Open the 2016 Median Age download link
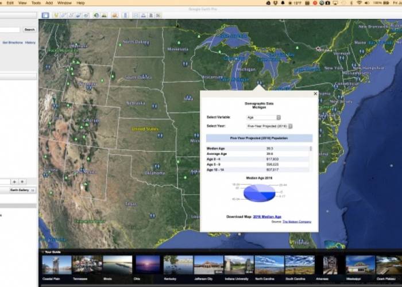The image size is (402, 287). coord(267,216)
